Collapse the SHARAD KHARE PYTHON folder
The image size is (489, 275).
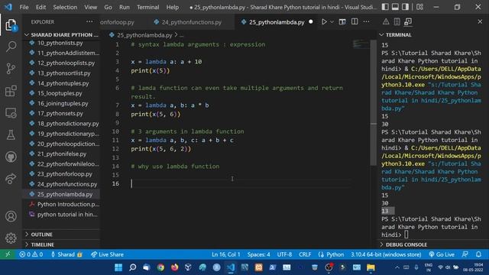(61, 35)
